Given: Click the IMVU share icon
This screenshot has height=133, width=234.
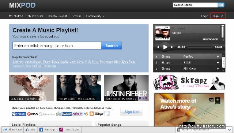Looking at the screenshot, I should click(67, 114).
